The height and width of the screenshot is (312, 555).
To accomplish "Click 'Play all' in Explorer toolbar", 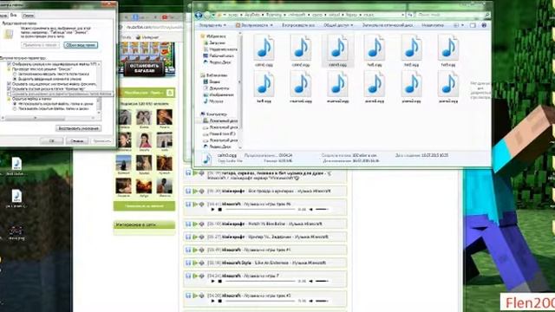I will (x=298, y=25).
